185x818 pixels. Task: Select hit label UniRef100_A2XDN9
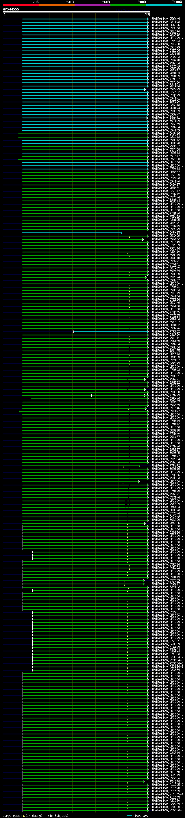click(166, 66)
